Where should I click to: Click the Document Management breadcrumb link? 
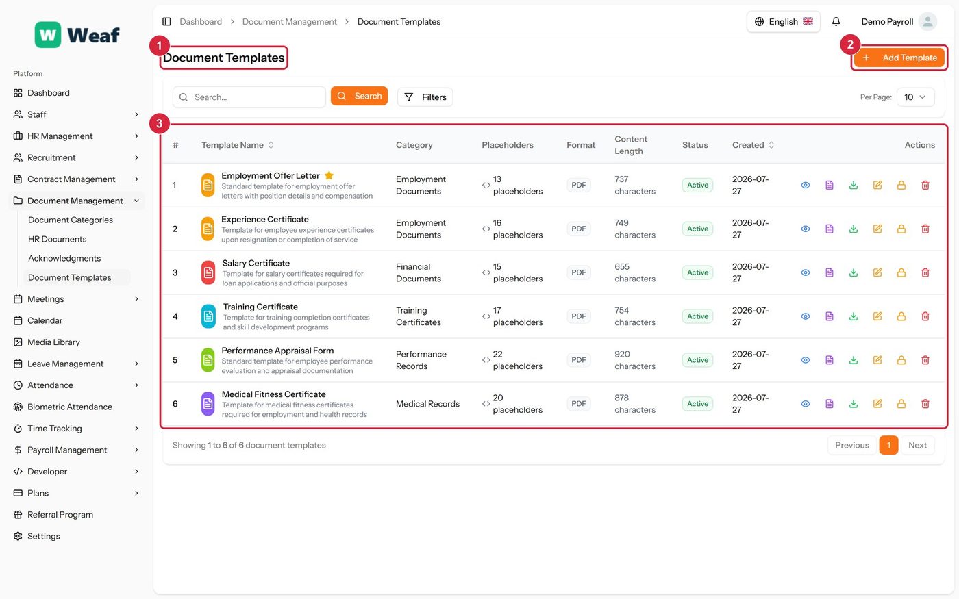click(x=290, y=22)
